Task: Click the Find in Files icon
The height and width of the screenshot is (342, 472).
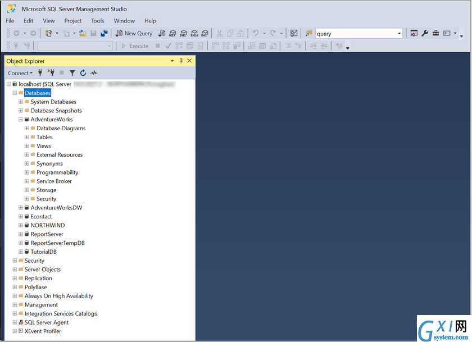Action: pos(309,33)
